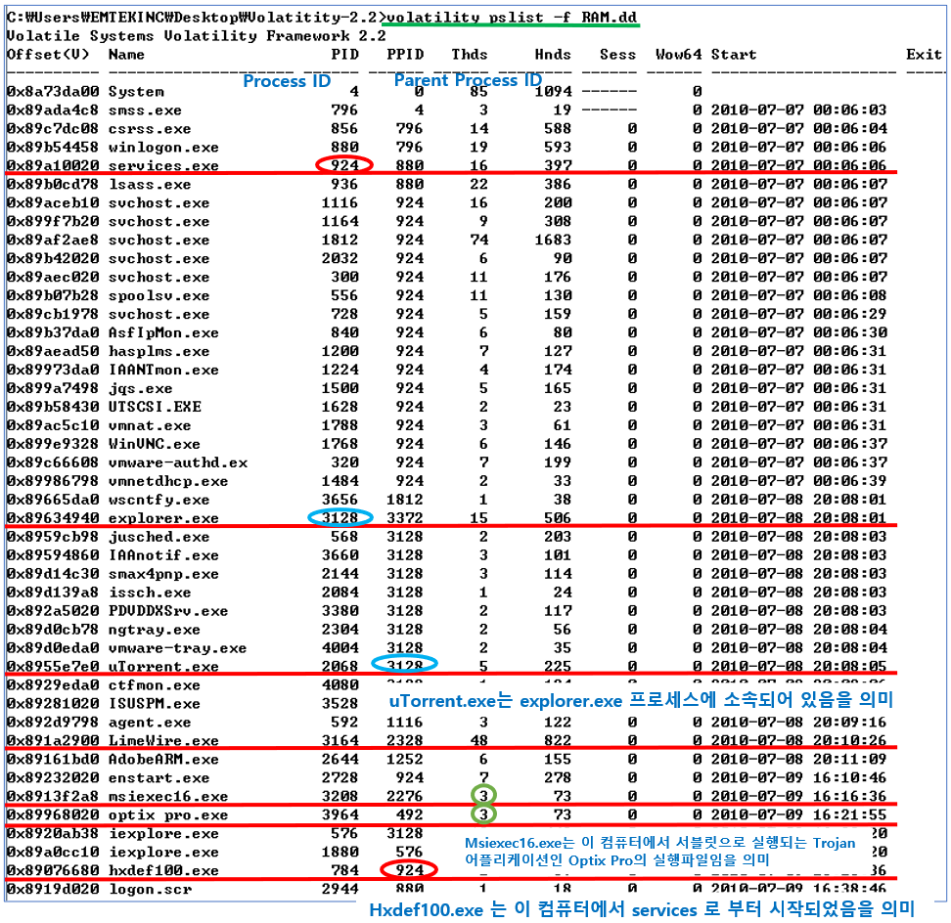Screen dimensions: 951x923
Task: Click offset 0x8920ab38 of iexplore.exe
Action: coord(53,834)
